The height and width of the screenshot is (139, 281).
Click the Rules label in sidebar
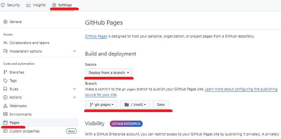pos(14,89)
